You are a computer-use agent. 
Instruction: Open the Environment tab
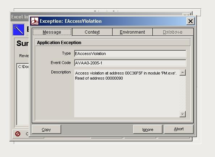tap(132, 32)
